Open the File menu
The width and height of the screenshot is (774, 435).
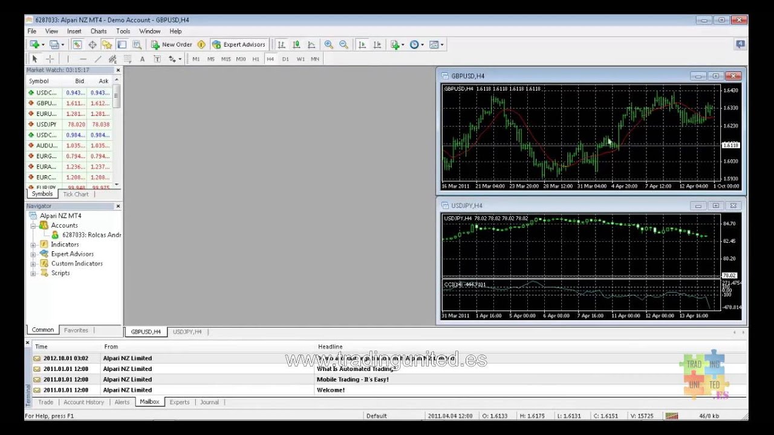pyautogui.click(x=31, y=31)
